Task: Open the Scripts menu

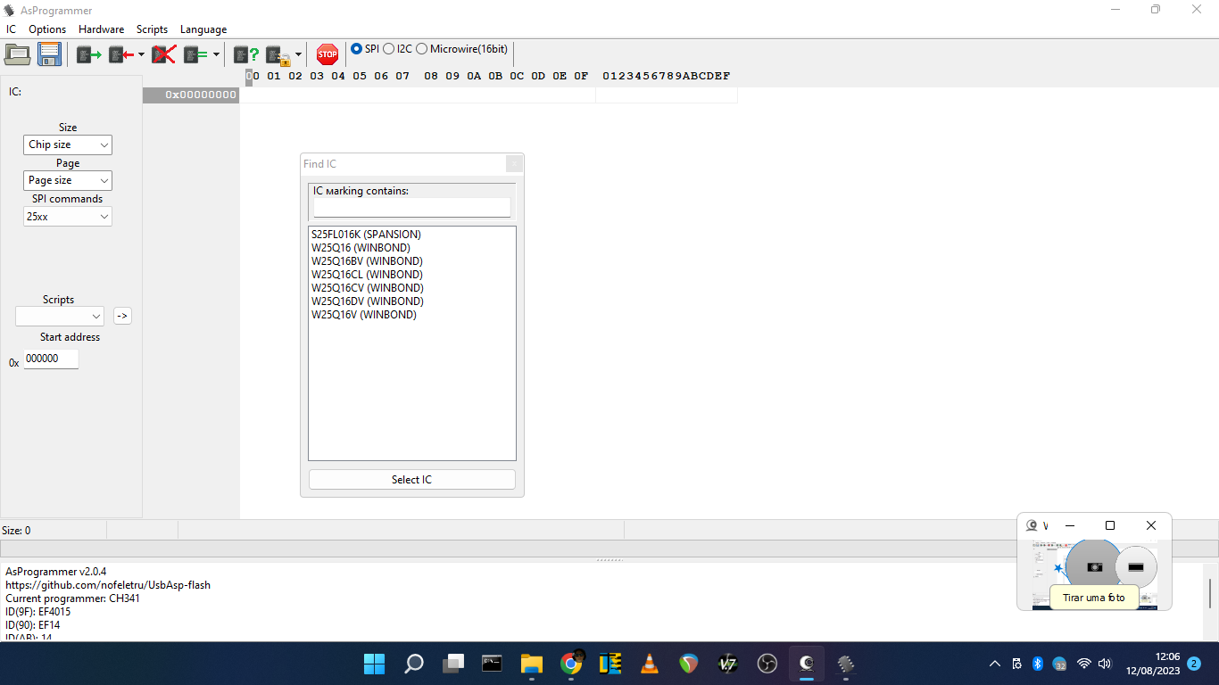Action: coord(152,29)
